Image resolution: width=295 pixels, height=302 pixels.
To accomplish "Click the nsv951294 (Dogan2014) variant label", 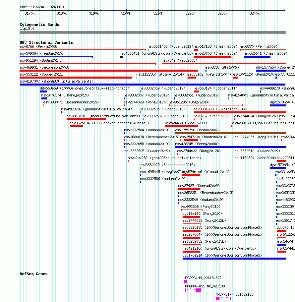I will pos(41,60).
